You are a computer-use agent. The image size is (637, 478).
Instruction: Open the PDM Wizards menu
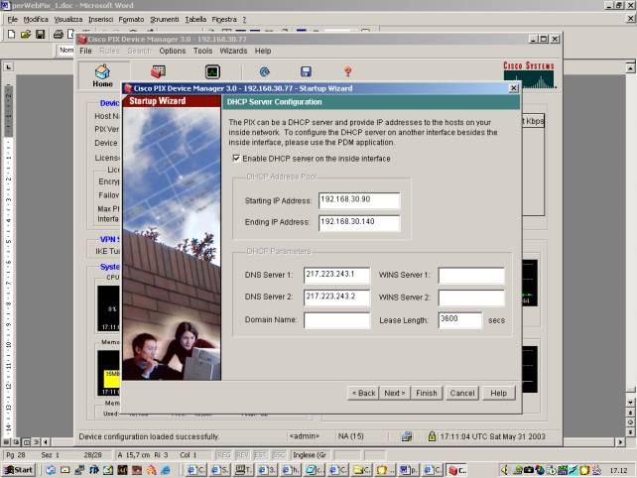(x=233, y=51)
